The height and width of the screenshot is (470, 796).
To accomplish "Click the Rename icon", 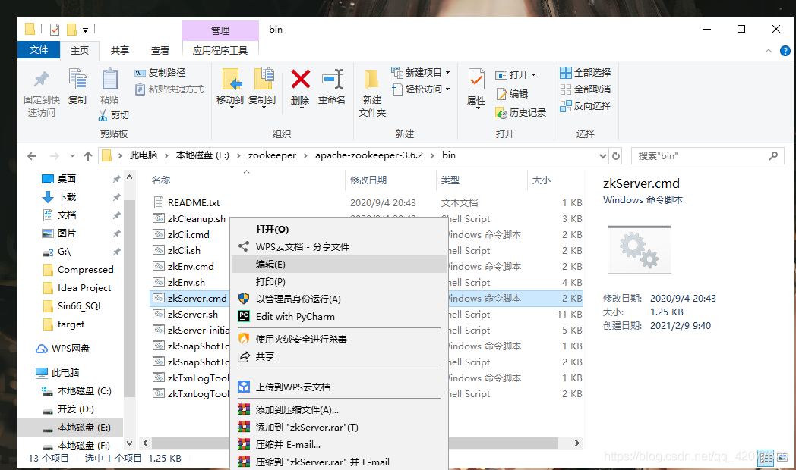I will point(333,80).
